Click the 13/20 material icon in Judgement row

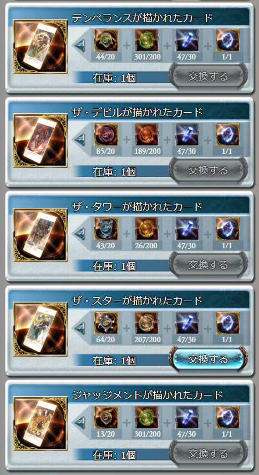coord(106,417)
